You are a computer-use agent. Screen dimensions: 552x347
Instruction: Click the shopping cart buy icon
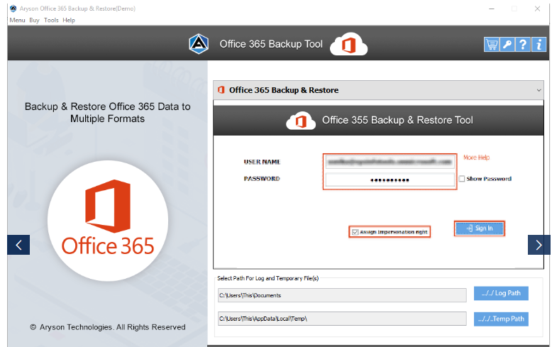pyautogui.click(x=491, y=45)
